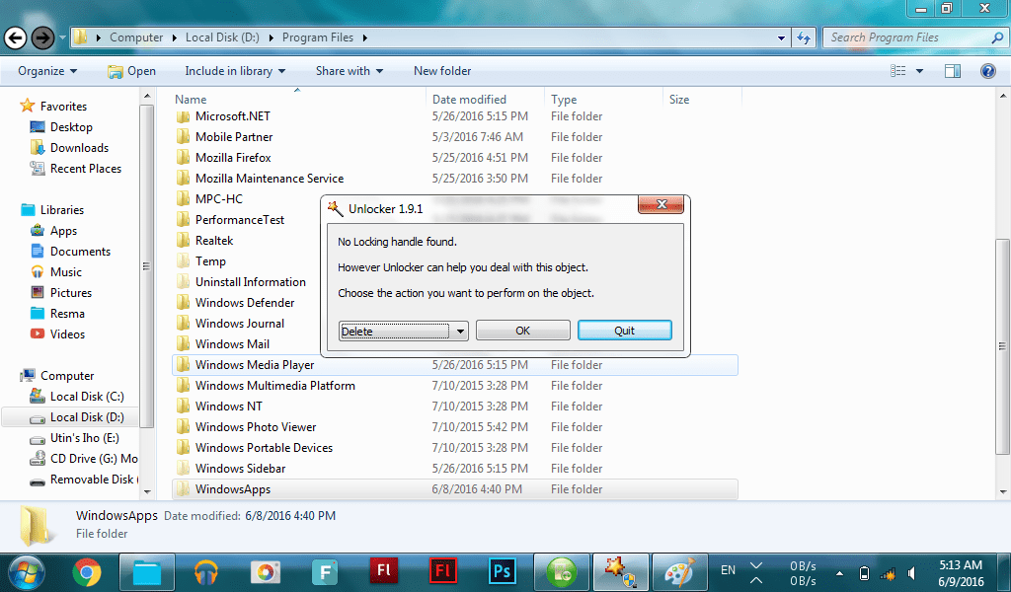Show the preview pane
Image resolution: width=1011 pixels, height=592 pixels.
953,71
